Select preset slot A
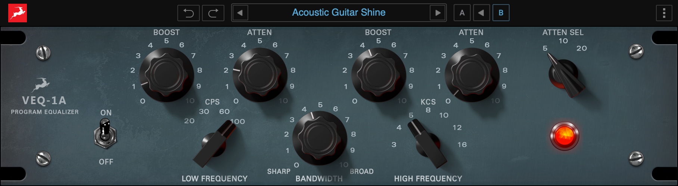This screenshot has width=678, height=186. pyautogui.click(x=462, y=13)
